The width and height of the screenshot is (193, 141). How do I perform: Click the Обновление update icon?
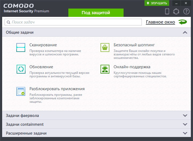pyautogui.click(x=21, y=69)
